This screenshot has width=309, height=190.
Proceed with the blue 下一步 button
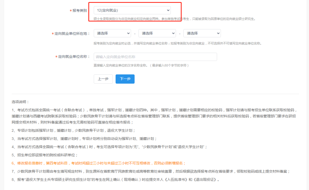click(x=125, y=79)
